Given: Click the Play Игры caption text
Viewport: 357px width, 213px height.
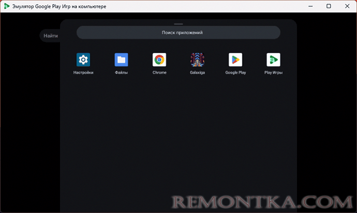Looking at the screenshot, I should tap(273, 73).
